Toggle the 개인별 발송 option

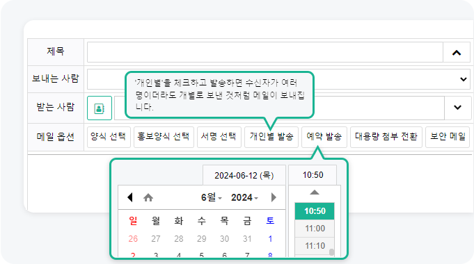(271, 137)
